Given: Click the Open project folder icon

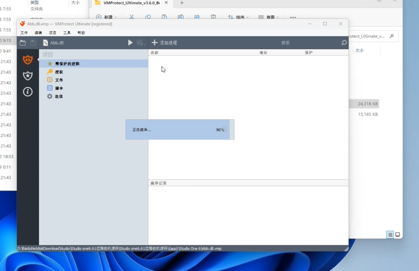Looking at the screenshot, I should coord(23,42).
